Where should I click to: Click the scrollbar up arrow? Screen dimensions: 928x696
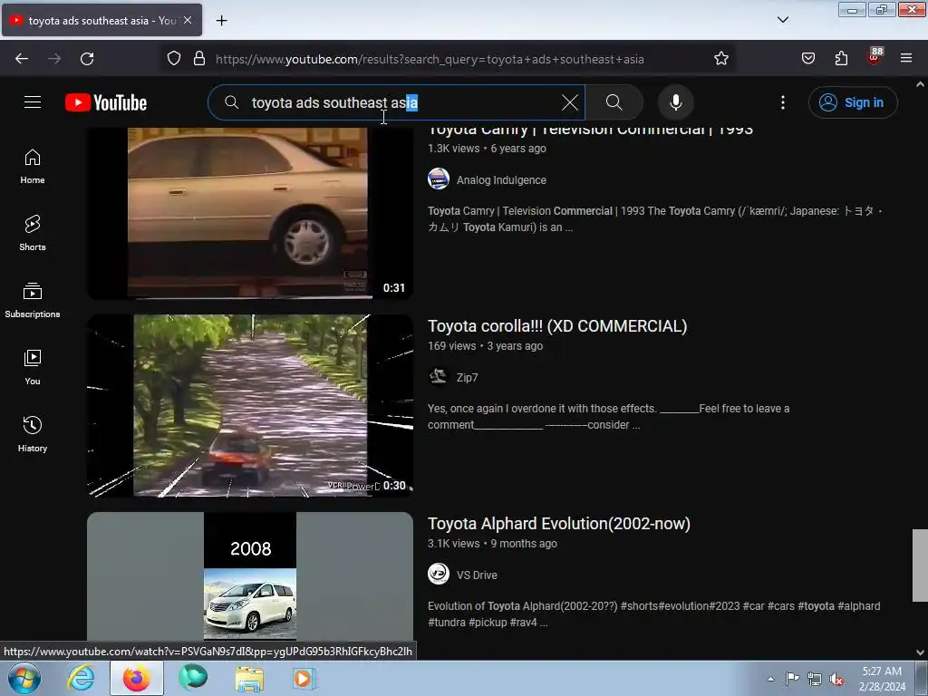coord(920,84)
